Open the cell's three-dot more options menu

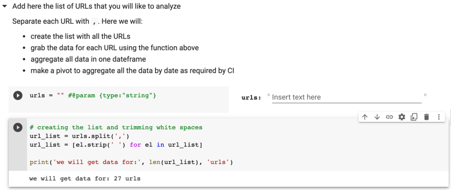point(439,117)
